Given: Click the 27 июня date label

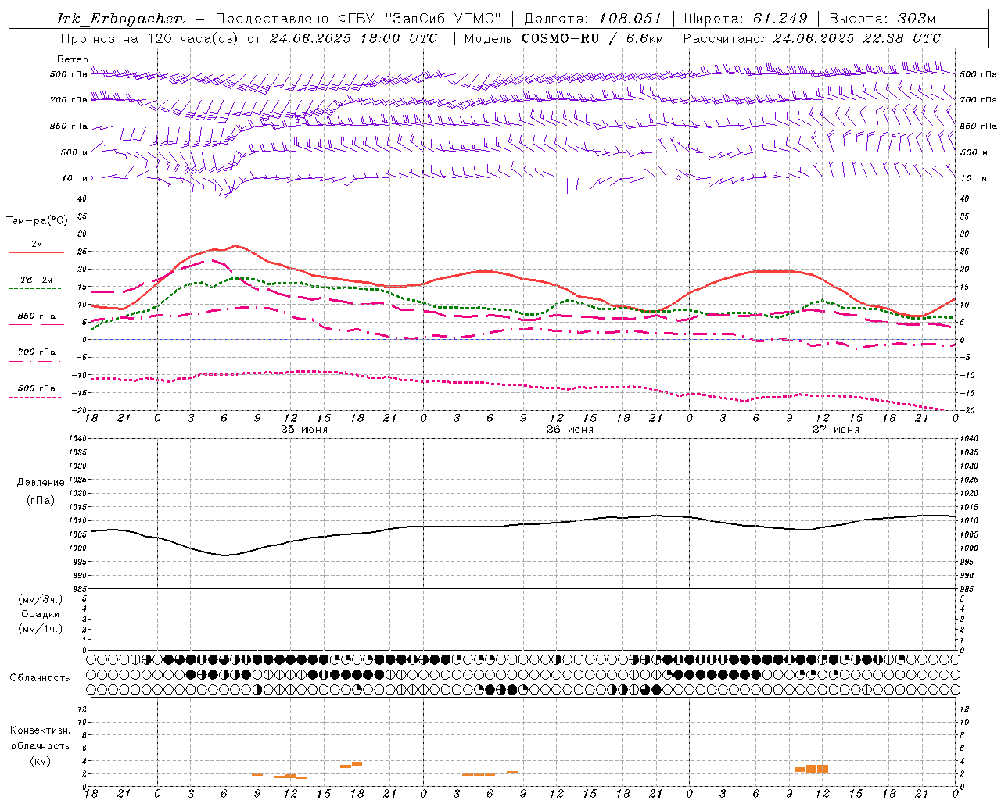Looking at the screenshot, I should [x=835, y=429].
